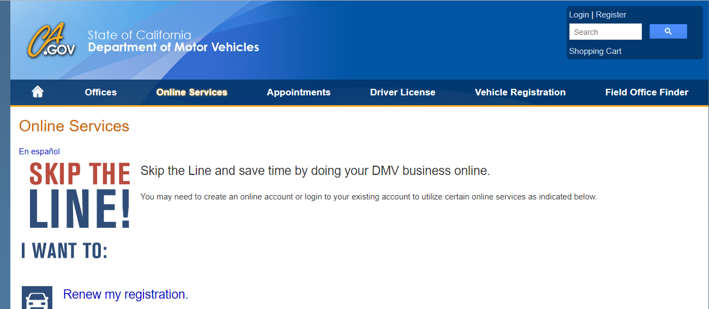Go to the home page via house icon
709x309 pixels.
38,92
